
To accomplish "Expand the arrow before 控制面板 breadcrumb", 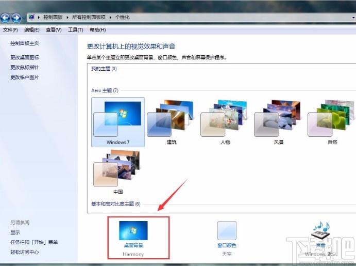I will tap(39, 17).
